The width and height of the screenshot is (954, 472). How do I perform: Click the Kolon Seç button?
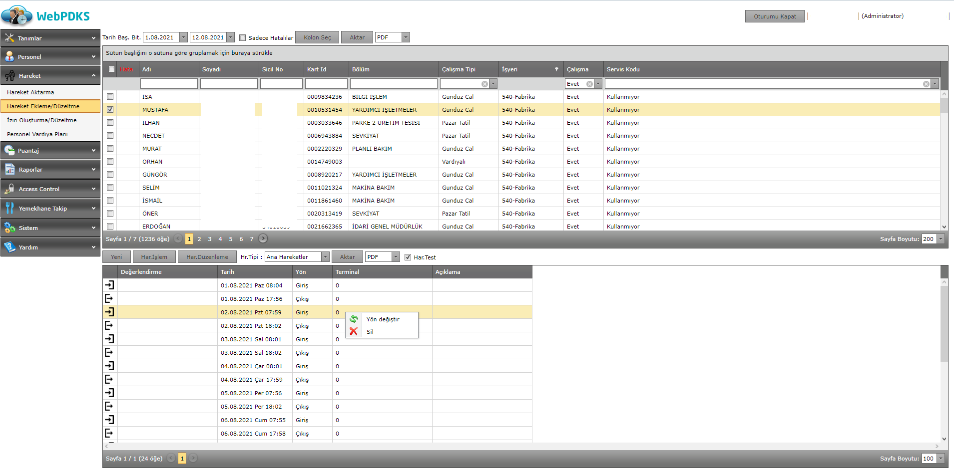317,37
